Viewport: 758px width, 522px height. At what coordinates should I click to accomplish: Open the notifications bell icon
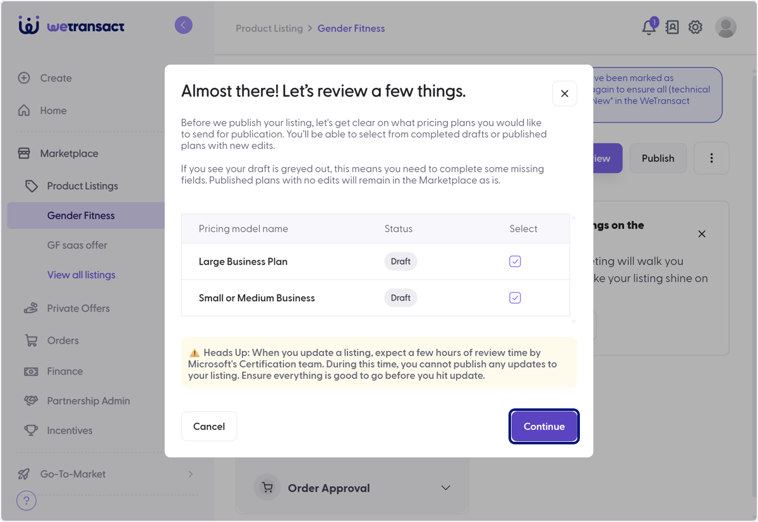[649, 27]
